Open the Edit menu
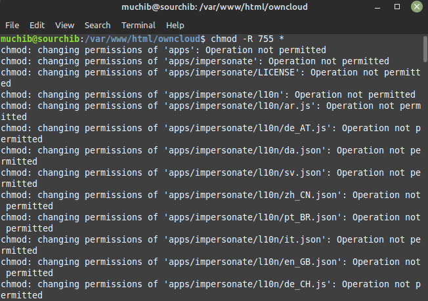The height and width of the screenshot is (301, 428). pyautogui.click(x=37, y=26)
